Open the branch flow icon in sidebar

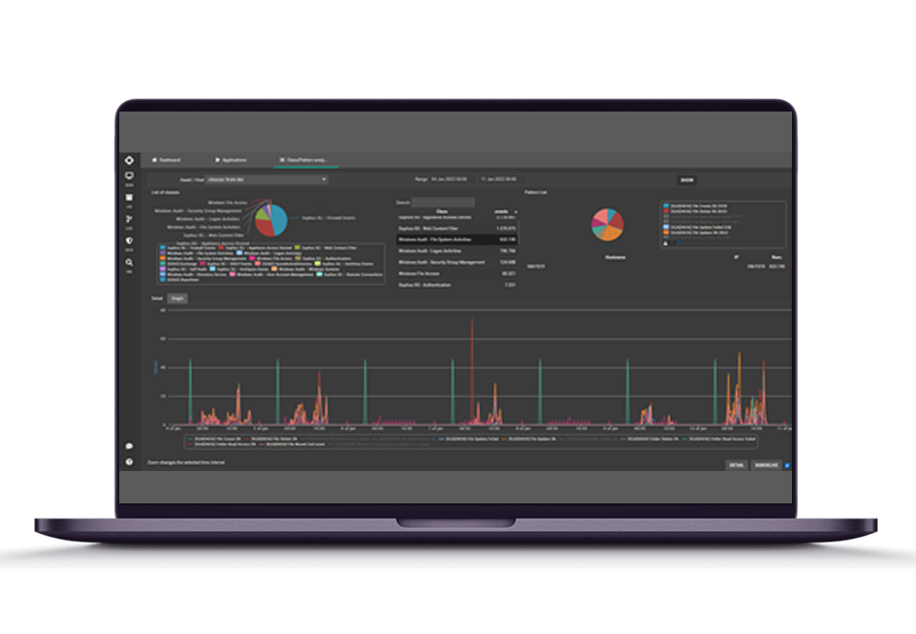129,219
